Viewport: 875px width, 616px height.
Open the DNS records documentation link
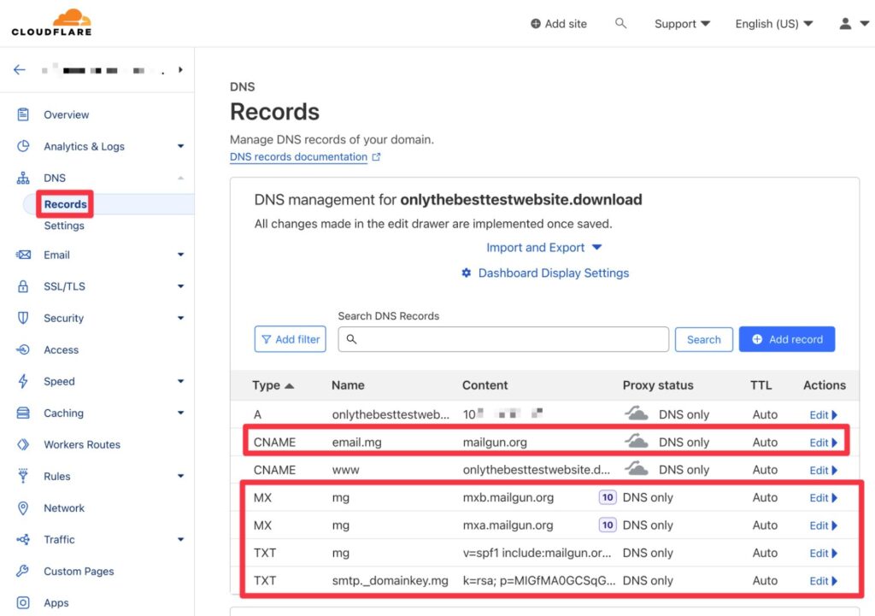point(298,157)
